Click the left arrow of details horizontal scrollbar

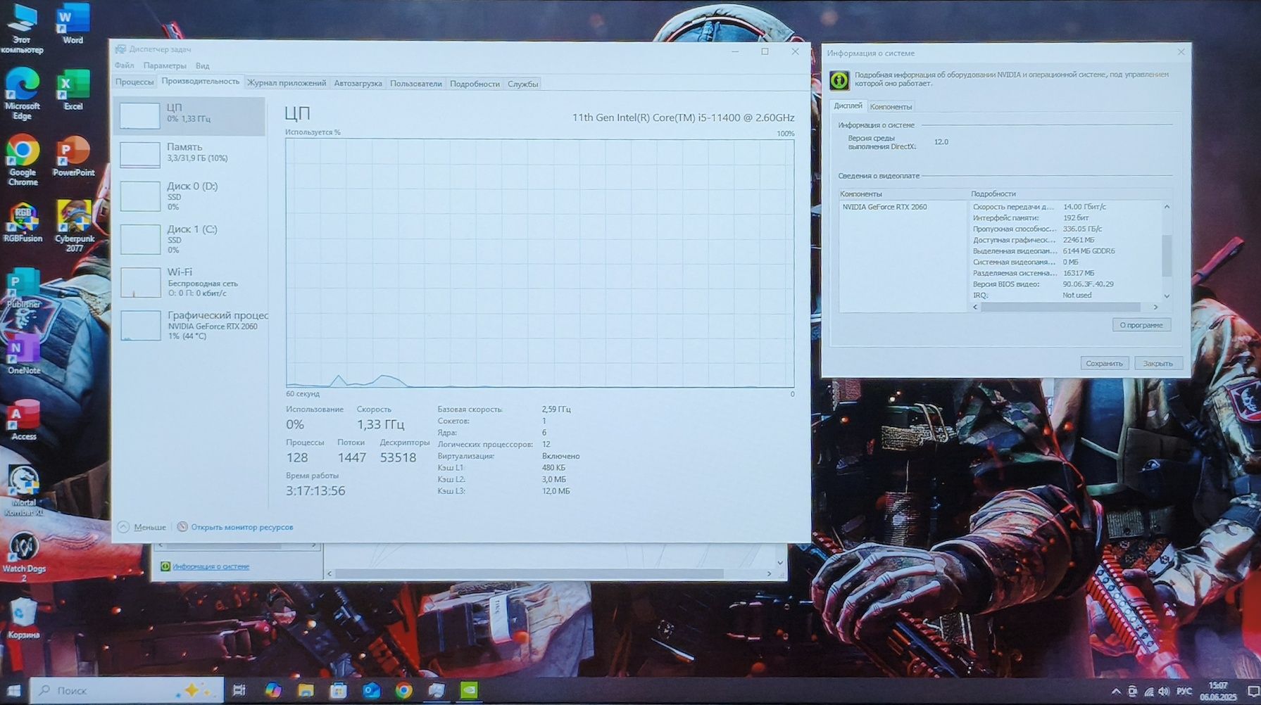[975, 307]
